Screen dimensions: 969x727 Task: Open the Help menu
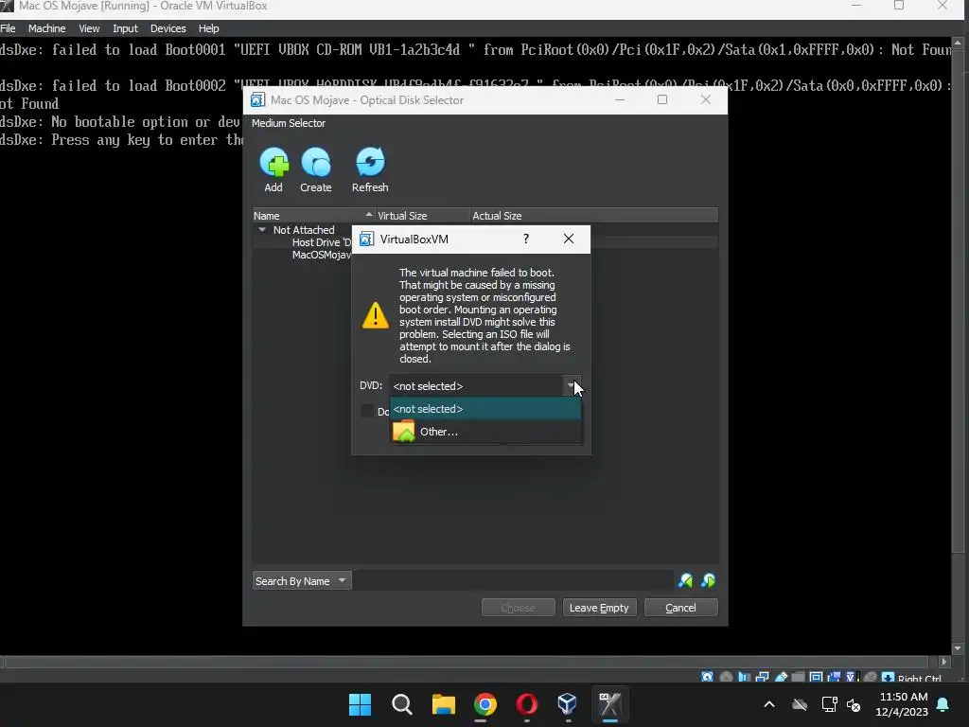pyautogui.click(x=209, y=28)
